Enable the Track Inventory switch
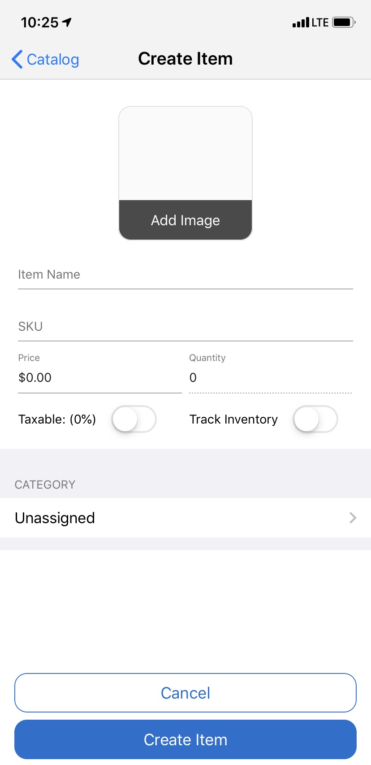This screenshot has width=371, height=765. point(315,419)
